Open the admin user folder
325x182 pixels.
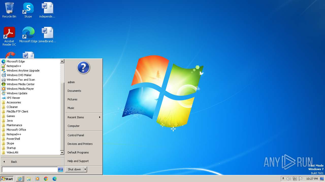tap(84, 82)
